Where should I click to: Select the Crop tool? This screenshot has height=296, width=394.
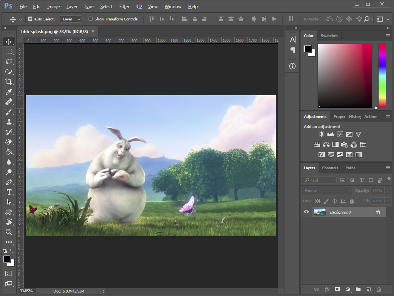[8, 82]
